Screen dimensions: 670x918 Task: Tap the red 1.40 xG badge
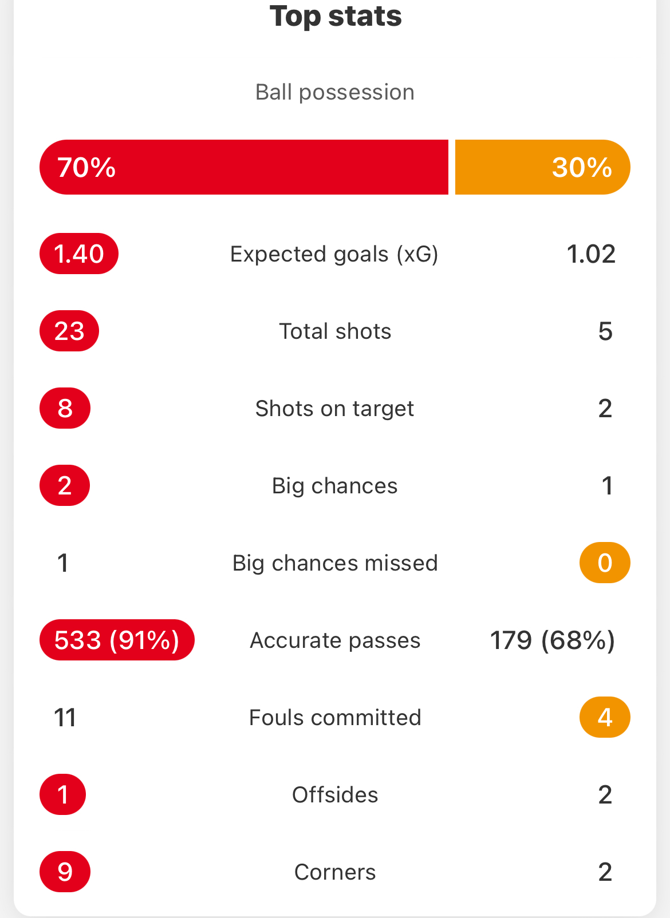pos(79,254)
